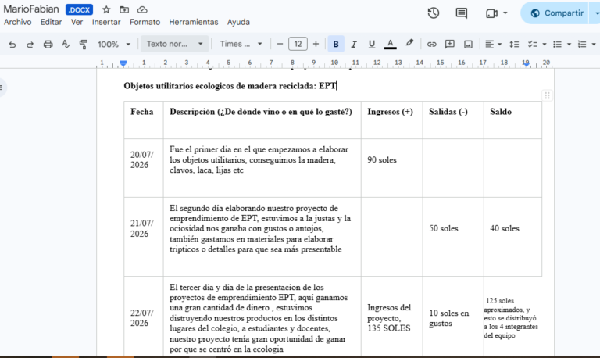
Task: Expand bulleted list options arrow
Action: click(569, 45)
